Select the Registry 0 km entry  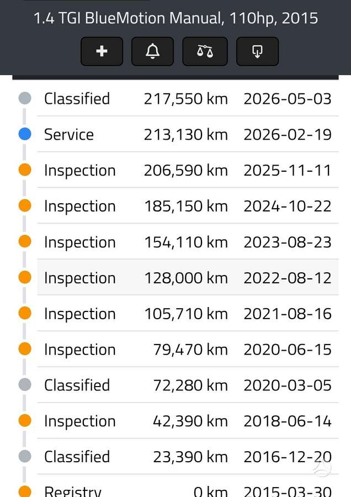tap(188, 486)
